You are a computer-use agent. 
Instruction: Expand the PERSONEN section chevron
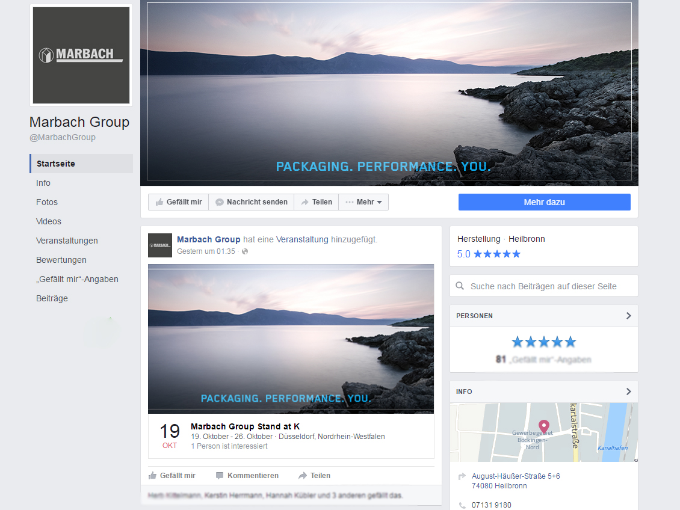point(628,316)
